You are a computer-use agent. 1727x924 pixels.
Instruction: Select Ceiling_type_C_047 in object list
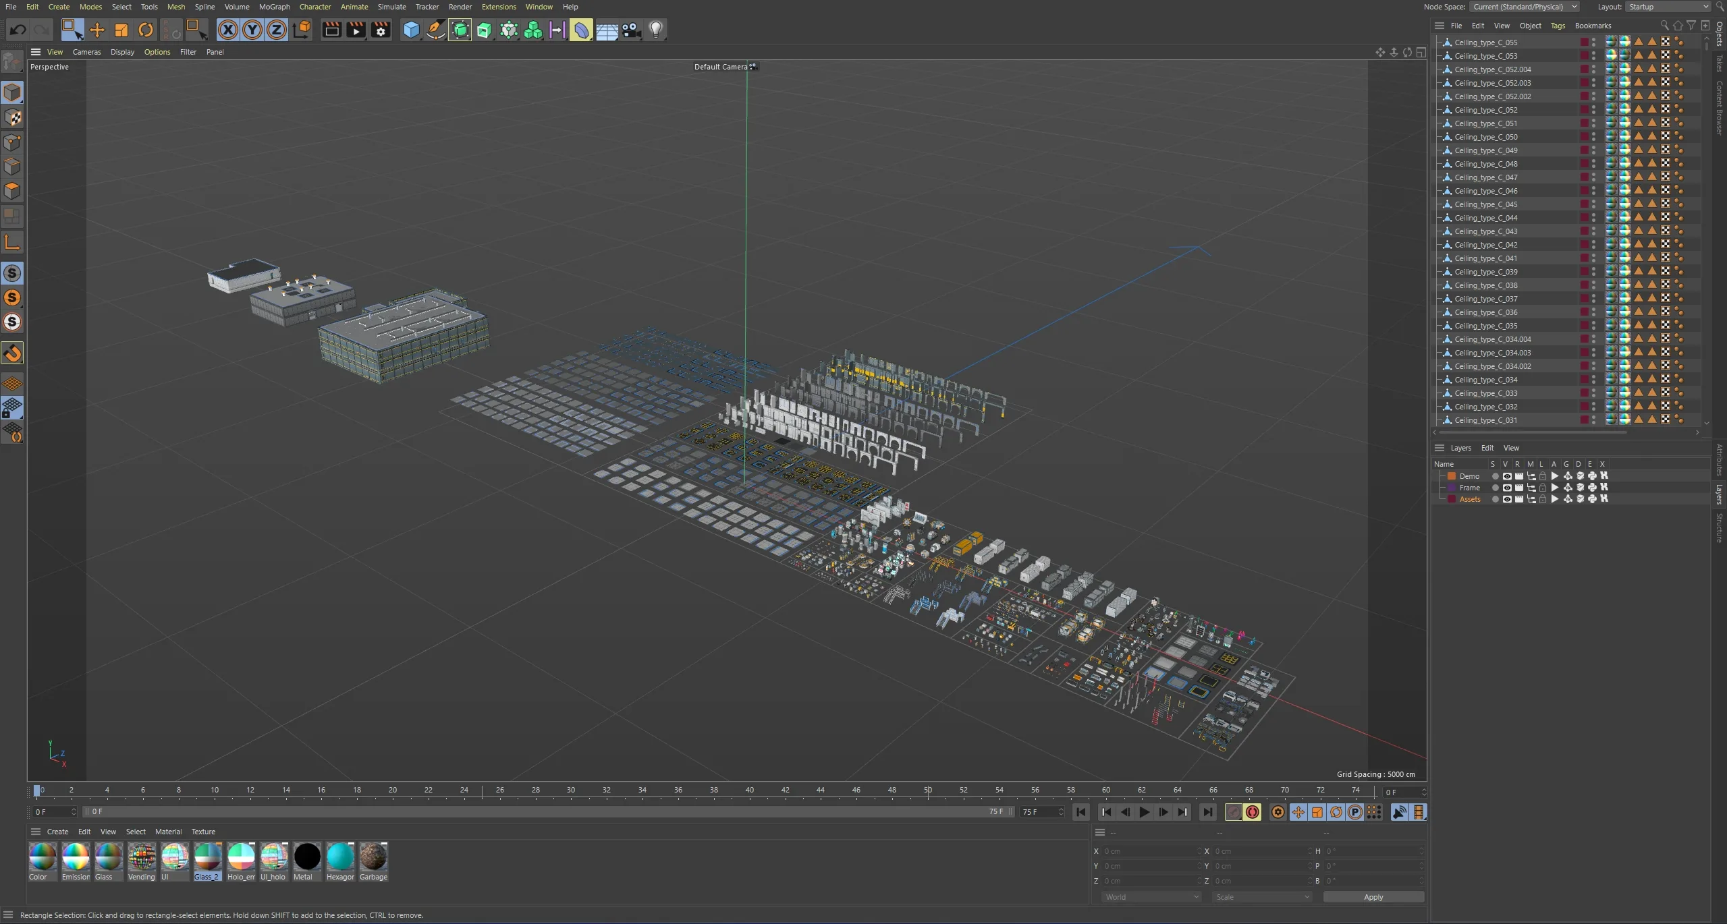click(x=1485, y=177)
